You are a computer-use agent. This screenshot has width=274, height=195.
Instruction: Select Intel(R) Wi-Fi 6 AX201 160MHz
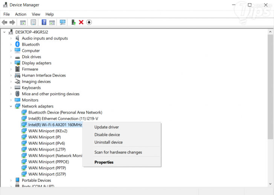tap(55, 124)
